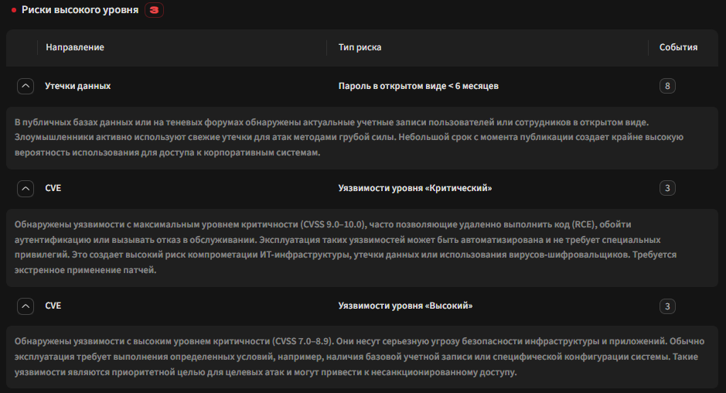Click the Риски высокого уровня section heading

[x=80, y=10]
